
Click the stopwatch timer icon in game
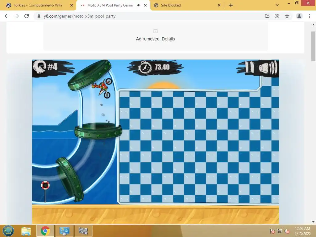(x=144, y=67)
